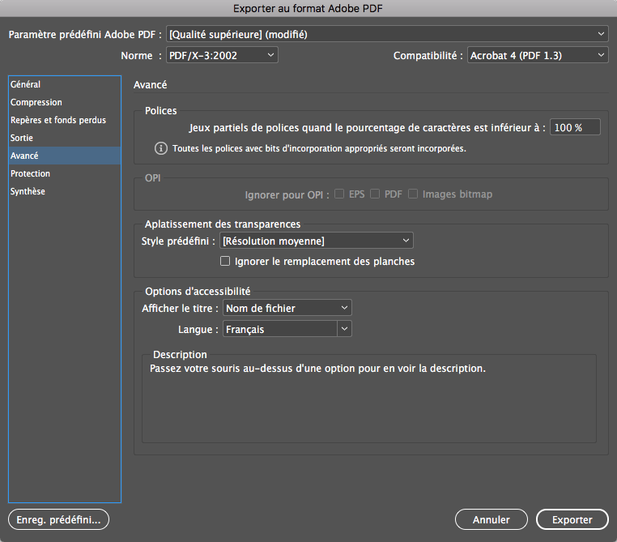The width and height of the screenshot is (617, 542).
Task: Select the Protection section
Action: point(31,173)
